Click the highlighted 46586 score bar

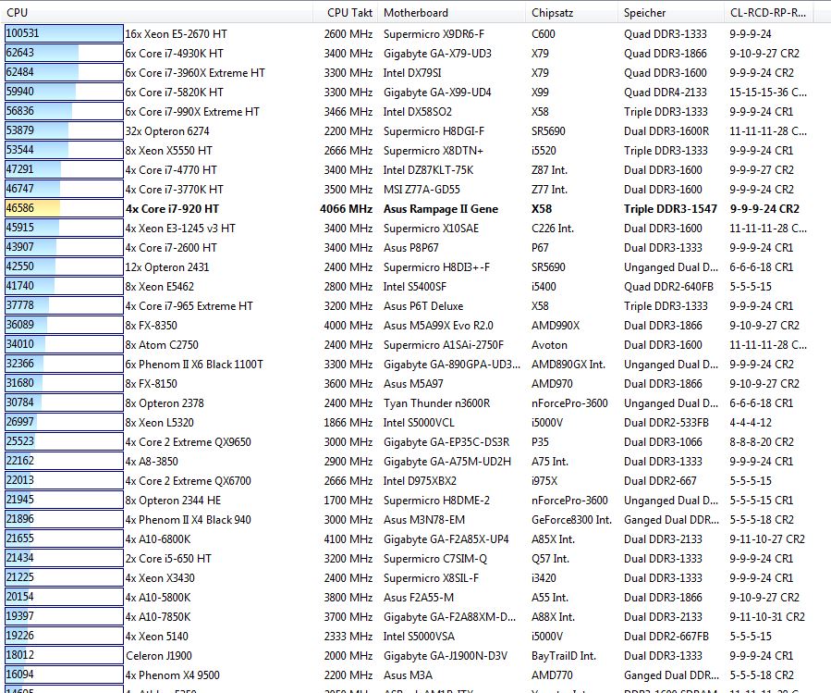pos(64,208)
